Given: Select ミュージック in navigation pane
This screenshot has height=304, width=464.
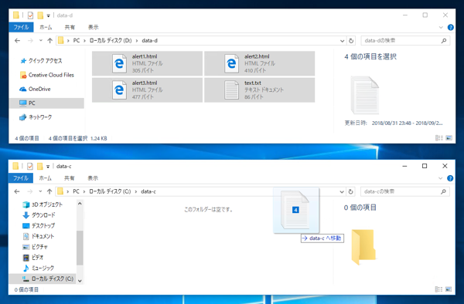Looking at the screenshot, I should coord(39,268).
